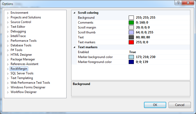
Task: Expand the RockMargin node arrow
Action: click(x=8, y=69)
